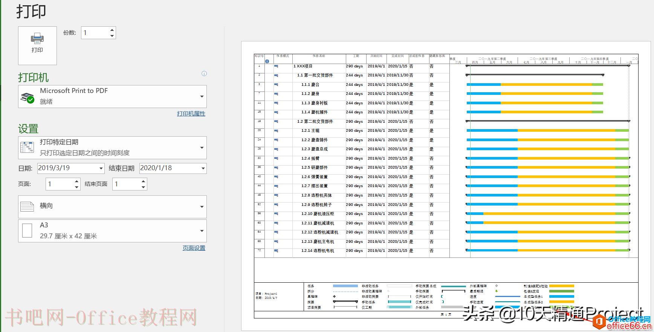Increment the end page number spinner
The height and width of the screenshot is (332, 654).
143,181
